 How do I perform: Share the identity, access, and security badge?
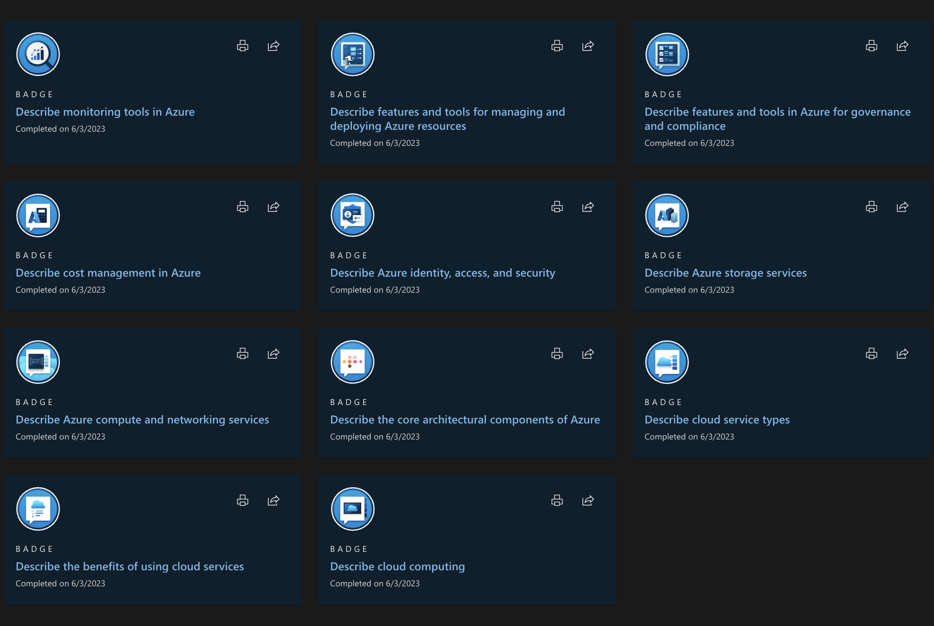coord(588,207)
